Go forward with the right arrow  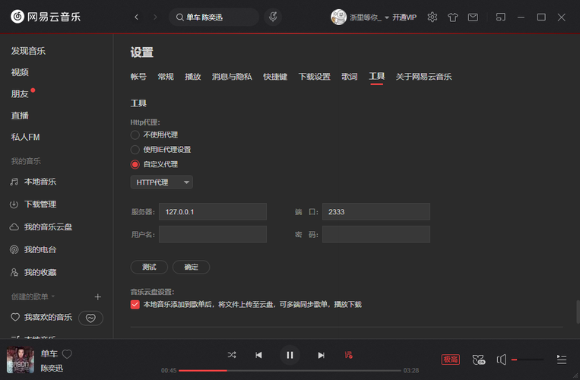point(155,17)
